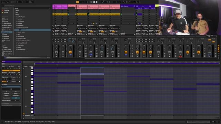
Task: Deactivate track 16 with its activator
Action: pyautogui.click(x=126, y=52)
